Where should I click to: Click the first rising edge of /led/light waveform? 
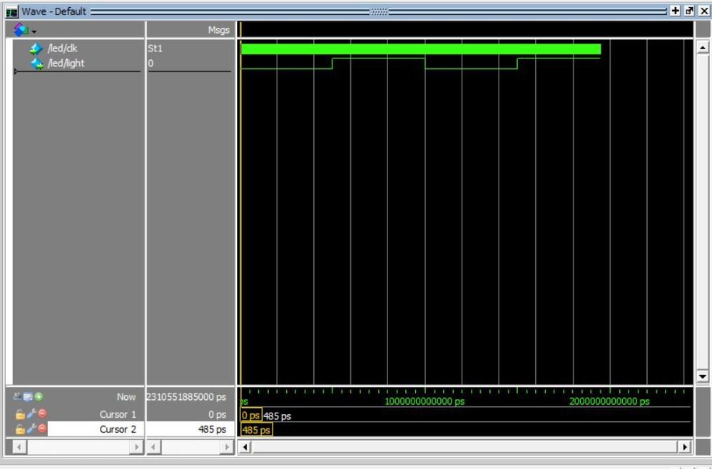pos(332,63)
